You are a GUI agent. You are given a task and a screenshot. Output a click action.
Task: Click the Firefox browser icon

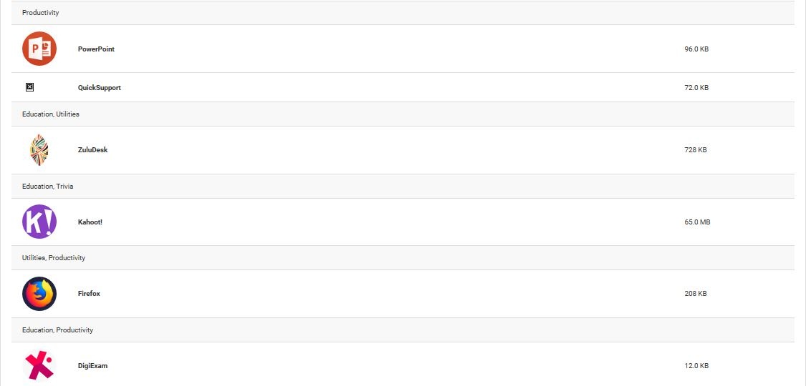[39, 294]
